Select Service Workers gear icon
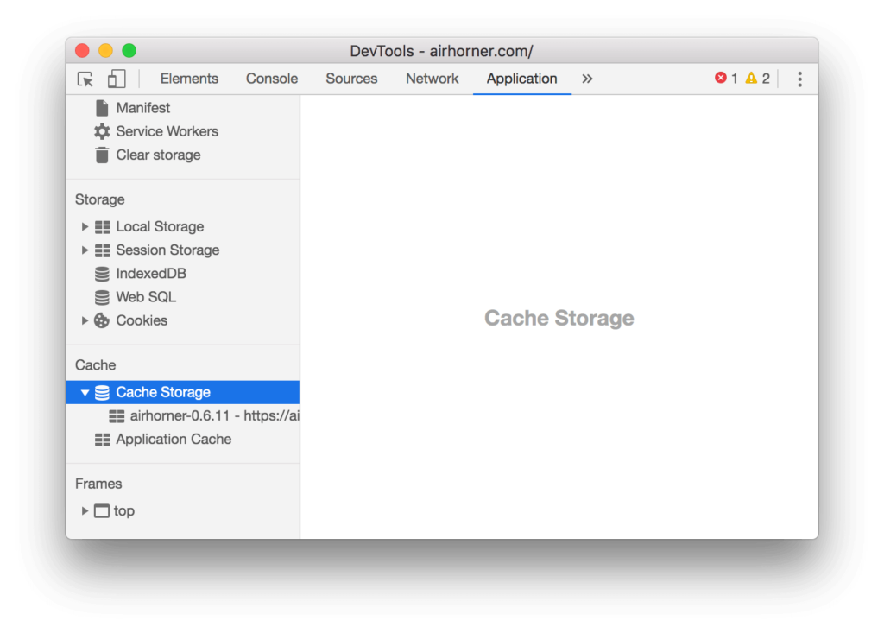This screenshot has width=884, height=633. point(102,131)
